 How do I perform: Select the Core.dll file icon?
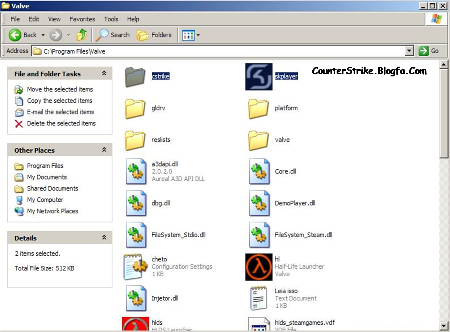pos(259,171)
